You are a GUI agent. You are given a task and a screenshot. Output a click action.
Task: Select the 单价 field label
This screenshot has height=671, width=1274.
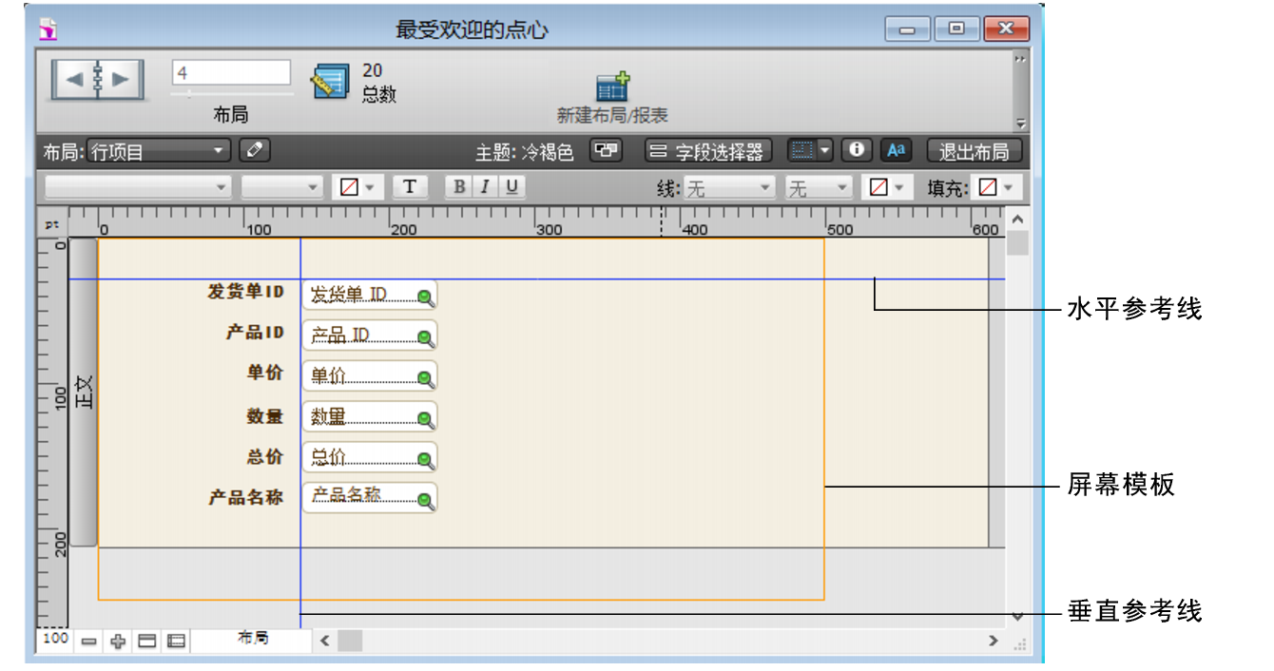[265, 373]
